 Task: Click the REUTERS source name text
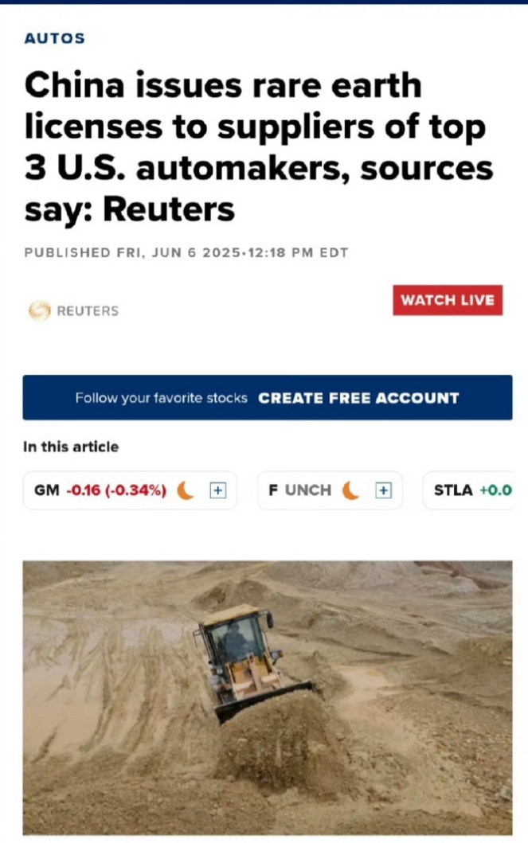click(x=88, y=310)
